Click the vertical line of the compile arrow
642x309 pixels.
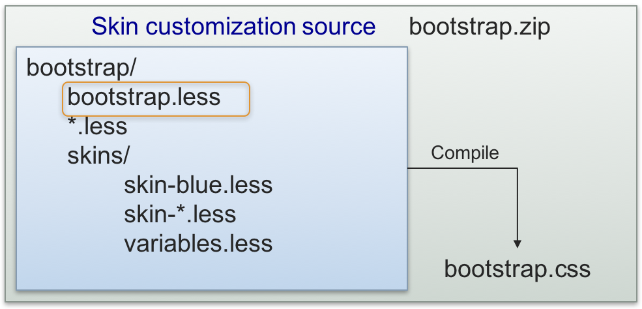tap(517, 202)
